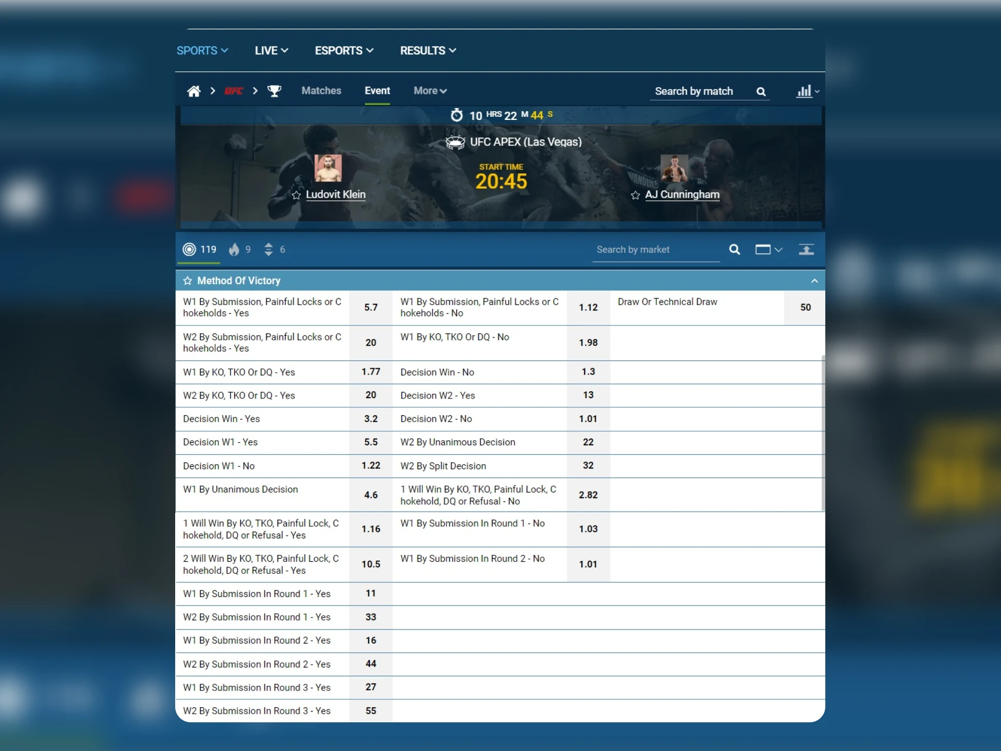Collapse the Method Of Victory section
Screen dimensions: 1001x751
click(x=814, y=281)
